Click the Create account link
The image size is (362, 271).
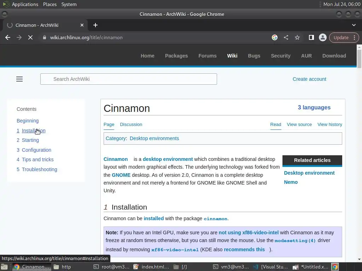[309, 79]
